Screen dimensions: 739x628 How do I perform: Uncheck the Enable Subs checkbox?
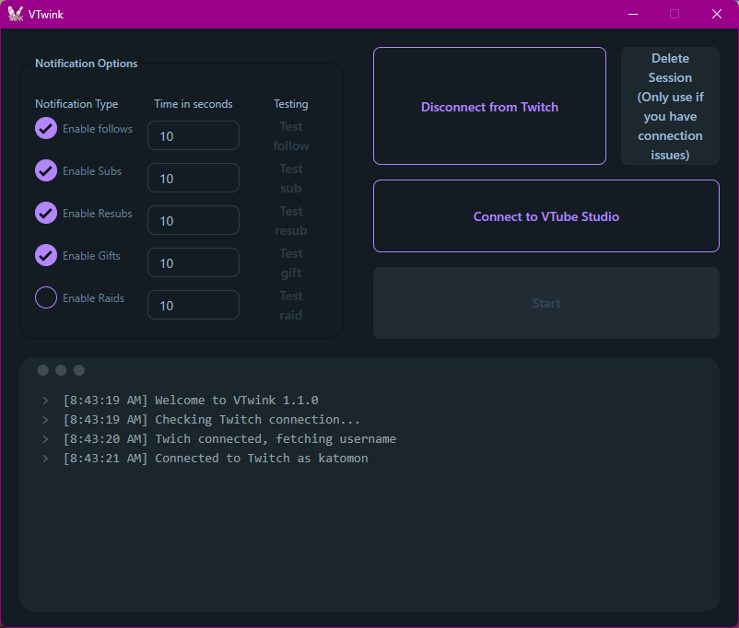click(46, 170)
